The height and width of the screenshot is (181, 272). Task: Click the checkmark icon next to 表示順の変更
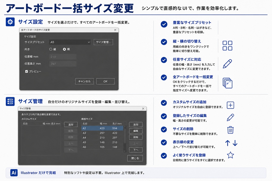pyautogui.click(x=164, y=142)
